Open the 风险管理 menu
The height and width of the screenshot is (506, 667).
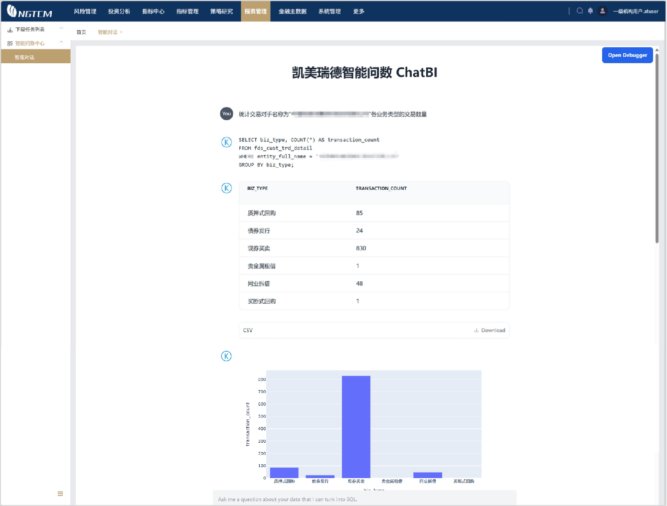point(85,11)
